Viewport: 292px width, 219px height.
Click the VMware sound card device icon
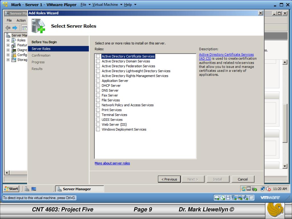click(246, 198)
